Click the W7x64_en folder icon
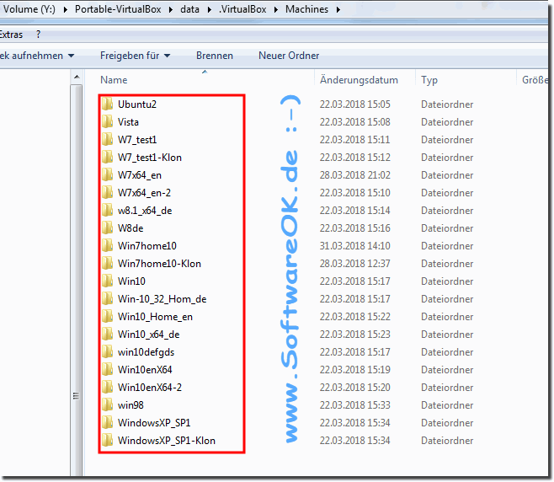 (x=108, y=175)
